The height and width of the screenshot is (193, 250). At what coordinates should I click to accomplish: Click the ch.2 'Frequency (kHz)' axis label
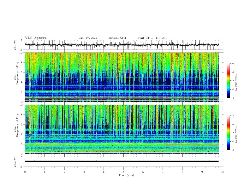click(18, 126)
